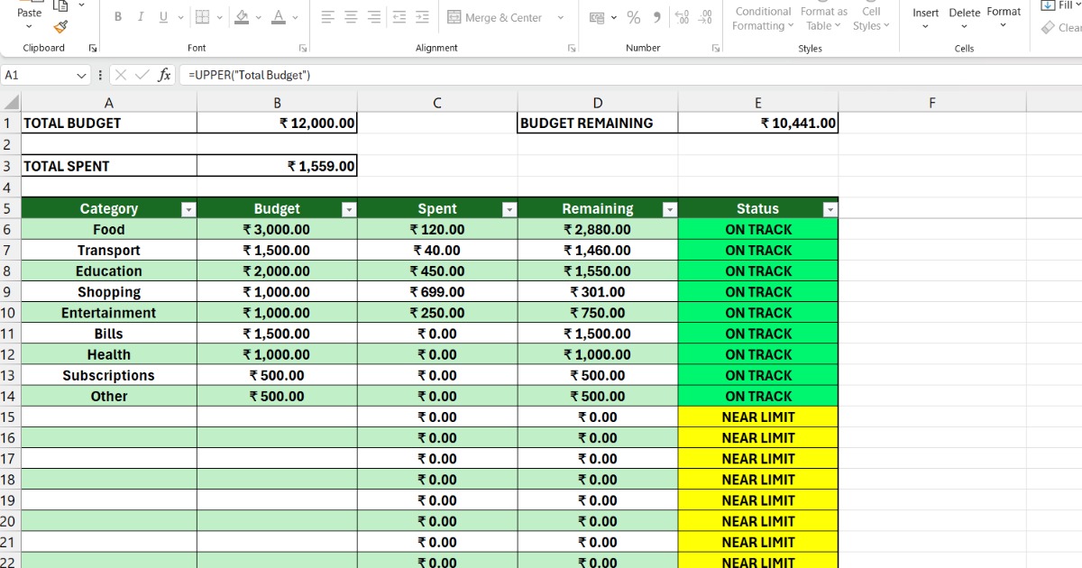Screen dimensions: 1082x568
Task: Select row 10 header
Action: pos(9,313)
